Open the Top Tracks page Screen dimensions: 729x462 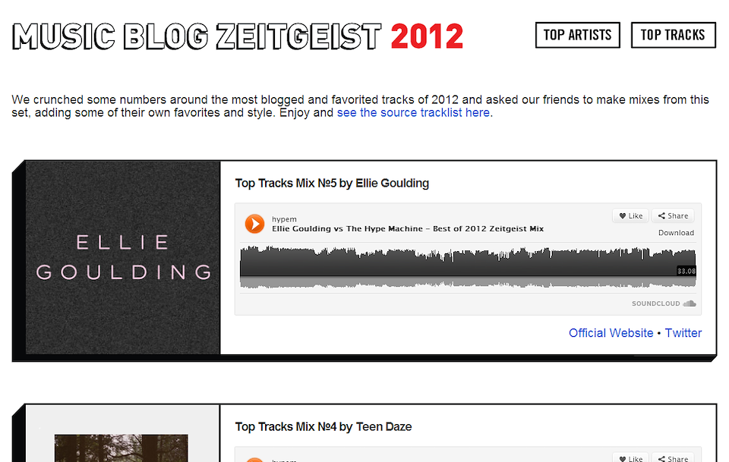pos(672,35)
